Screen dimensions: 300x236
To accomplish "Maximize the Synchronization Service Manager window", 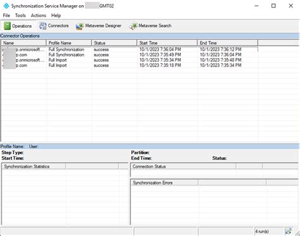I will pos(273,6).
